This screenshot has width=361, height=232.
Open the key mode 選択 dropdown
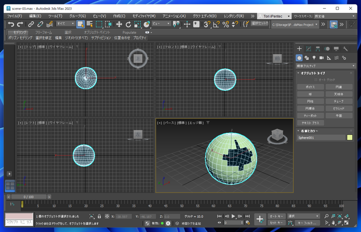click(303, 216)
